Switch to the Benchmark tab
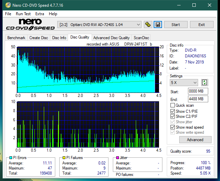This screenshot has width=220, height=181. pos(17,38)
